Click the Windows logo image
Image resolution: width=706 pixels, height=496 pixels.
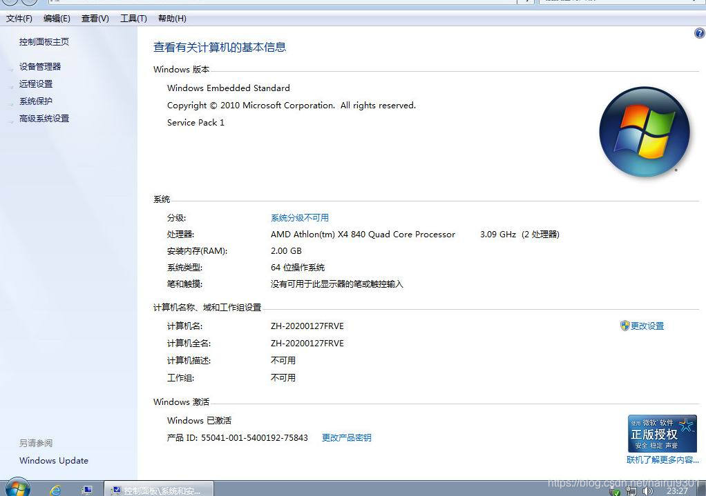[645, 131]
